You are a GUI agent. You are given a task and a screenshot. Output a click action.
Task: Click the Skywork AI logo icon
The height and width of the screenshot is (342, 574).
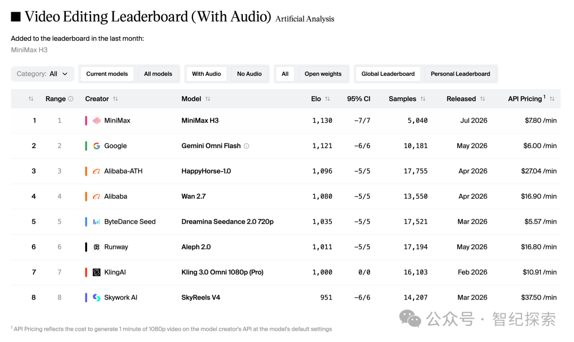[97, 297]
